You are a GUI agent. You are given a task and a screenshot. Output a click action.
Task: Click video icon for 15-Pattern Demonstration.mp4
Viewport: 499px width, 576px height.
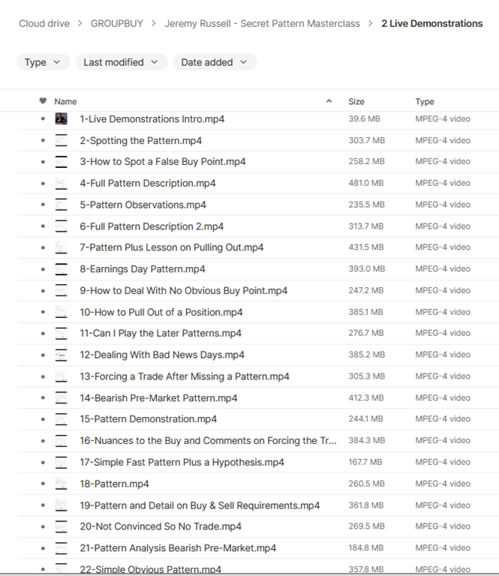click(x=61, y=419)
